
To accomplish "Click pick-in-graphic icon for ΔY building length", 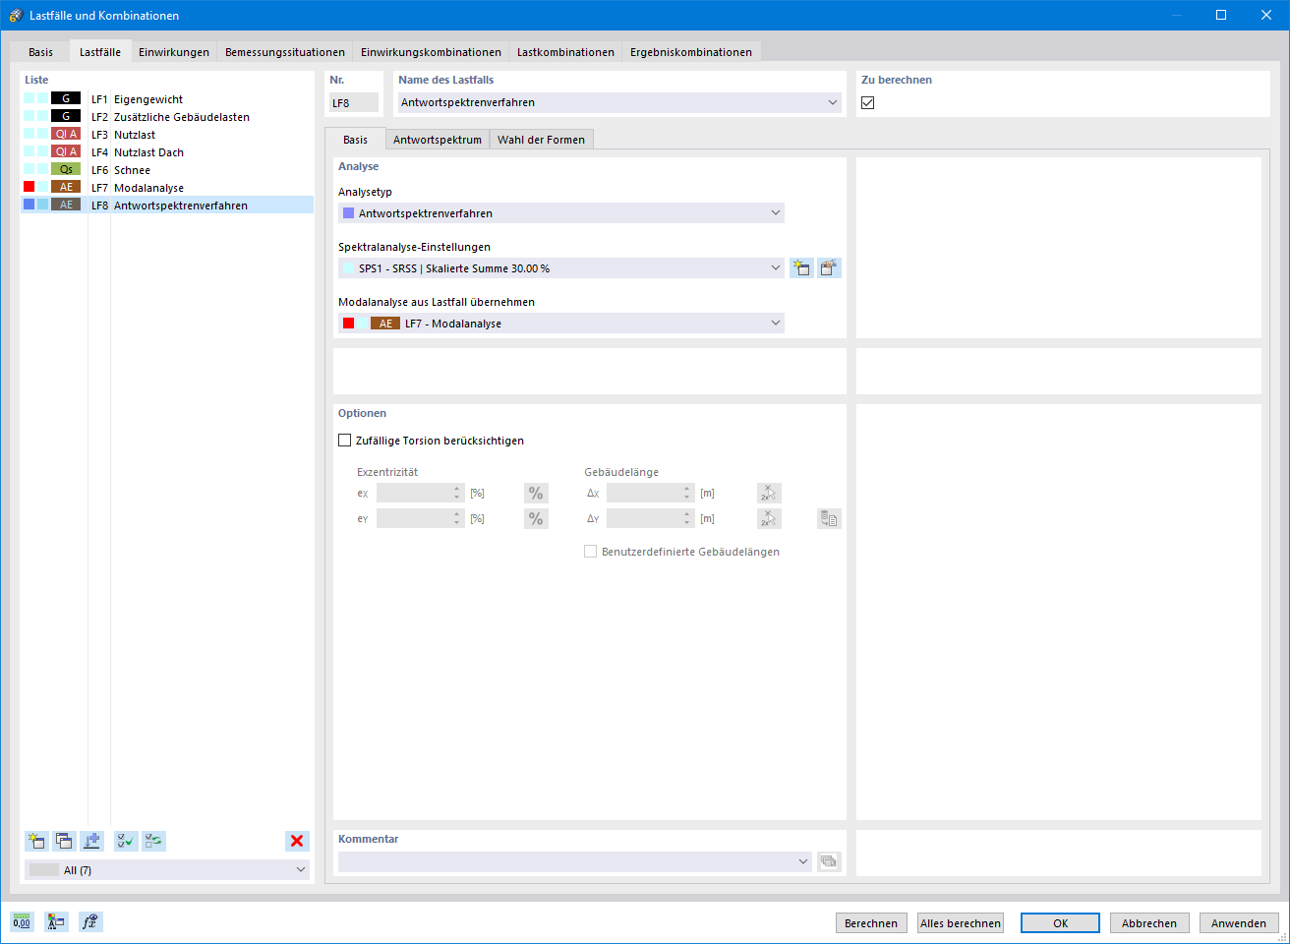I will pyautogui.click(x=769, y=518).
